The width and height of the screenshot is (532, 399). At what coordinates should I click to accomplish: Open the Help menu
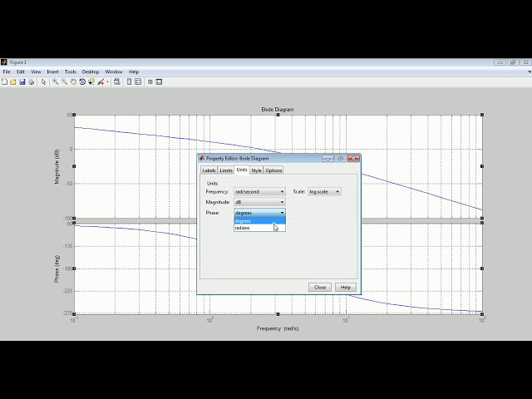(134, 72)
